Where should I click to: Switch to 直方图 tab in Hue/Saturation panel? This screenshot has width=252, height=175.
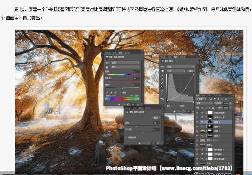[127, 53]
